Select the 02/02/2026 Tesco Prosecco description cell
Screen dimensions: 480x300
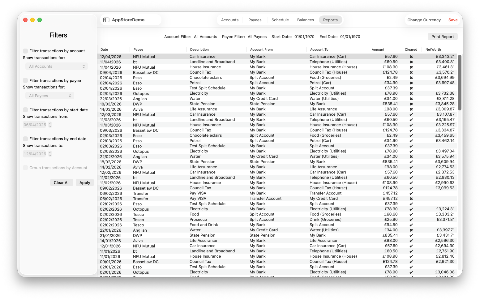[198, 220]
